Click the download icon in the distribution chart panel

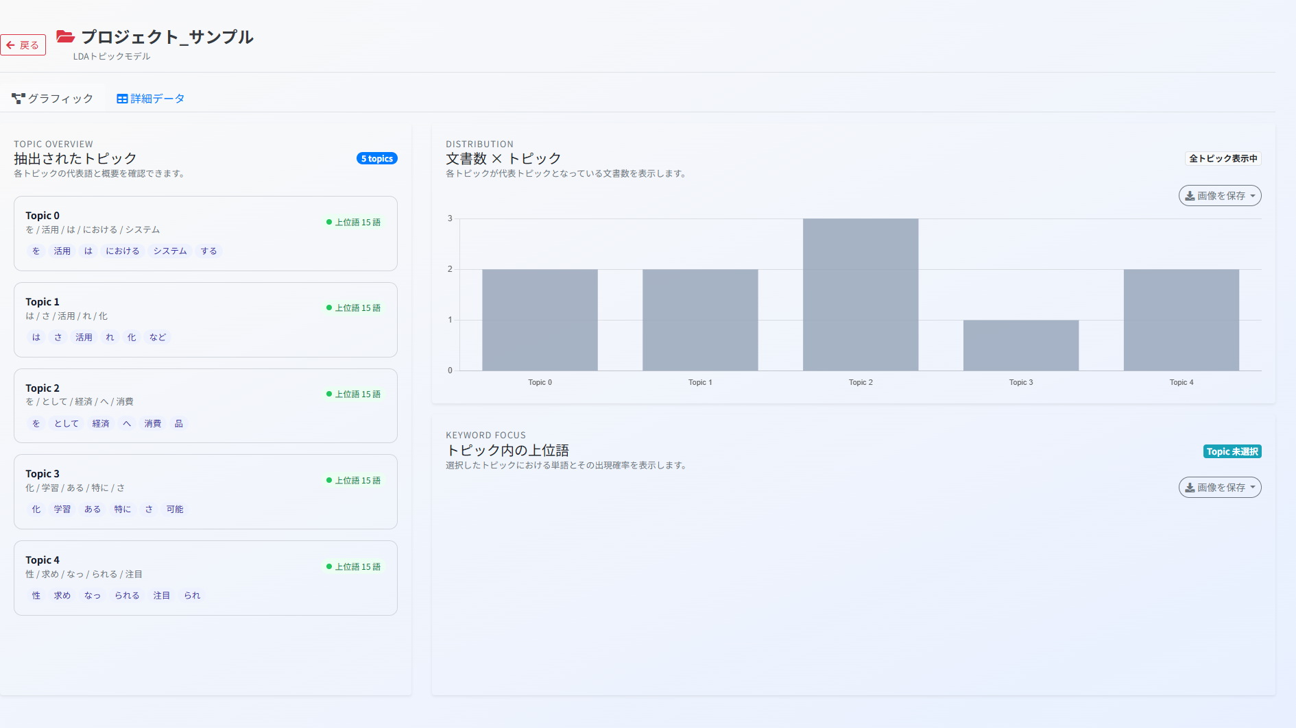(x=1190, y=196)
